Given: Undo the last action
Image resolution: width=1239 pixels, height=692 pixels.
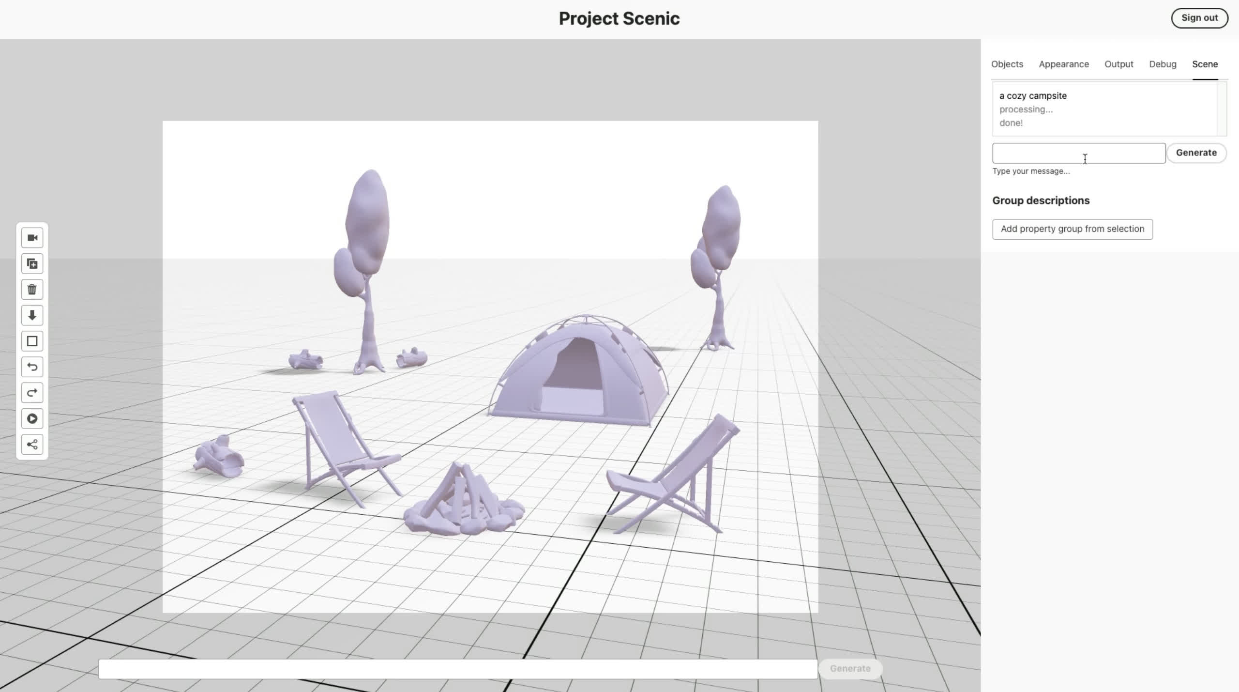Looking at the screenshot, I should [x=32, y=367].
